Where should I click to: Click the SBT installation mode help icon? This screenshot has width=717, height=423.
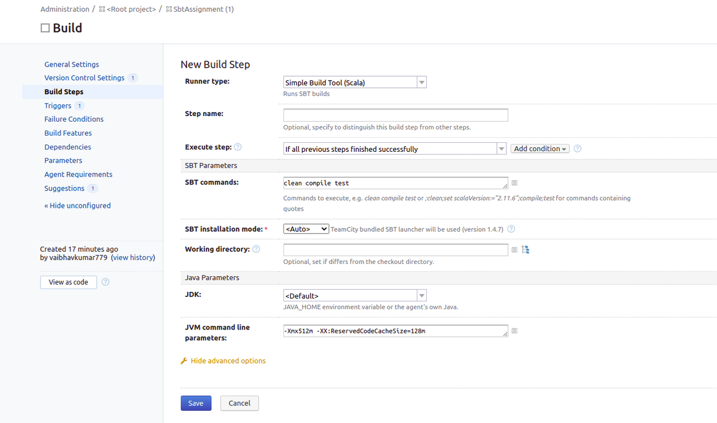[510, 229]
